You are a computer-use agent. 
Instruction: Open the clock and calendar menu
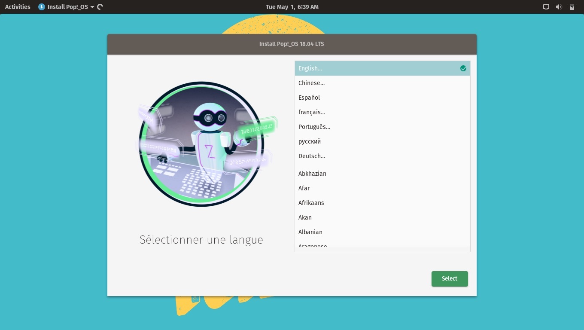[x=292, y=7]
